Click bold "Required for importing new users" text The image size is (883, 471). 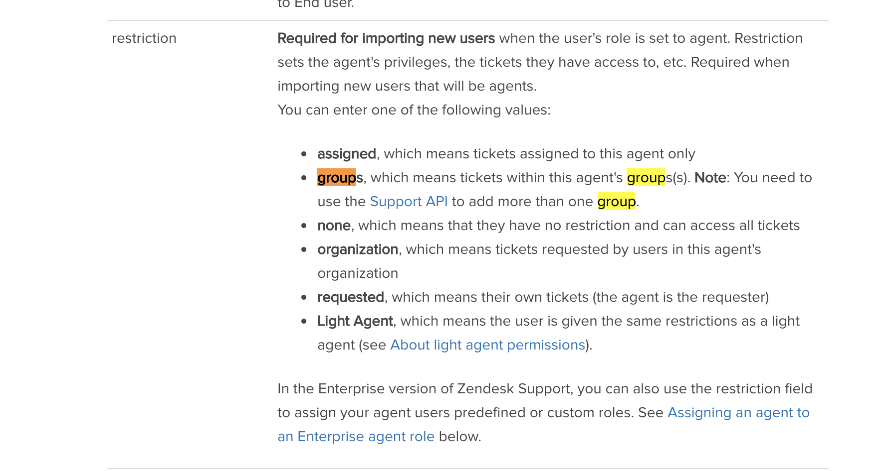click(386, 38)
